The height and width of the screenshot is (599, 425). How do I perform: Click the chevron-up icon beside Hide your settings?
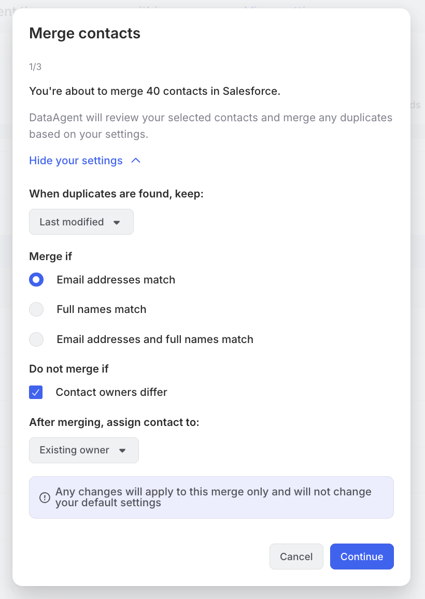(x=136, y=161)
